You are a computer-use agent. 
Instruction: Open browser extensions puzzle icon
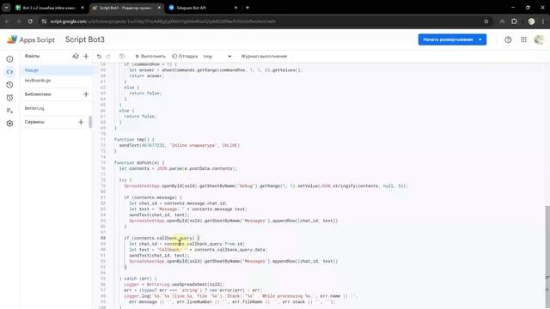(514, 21)
